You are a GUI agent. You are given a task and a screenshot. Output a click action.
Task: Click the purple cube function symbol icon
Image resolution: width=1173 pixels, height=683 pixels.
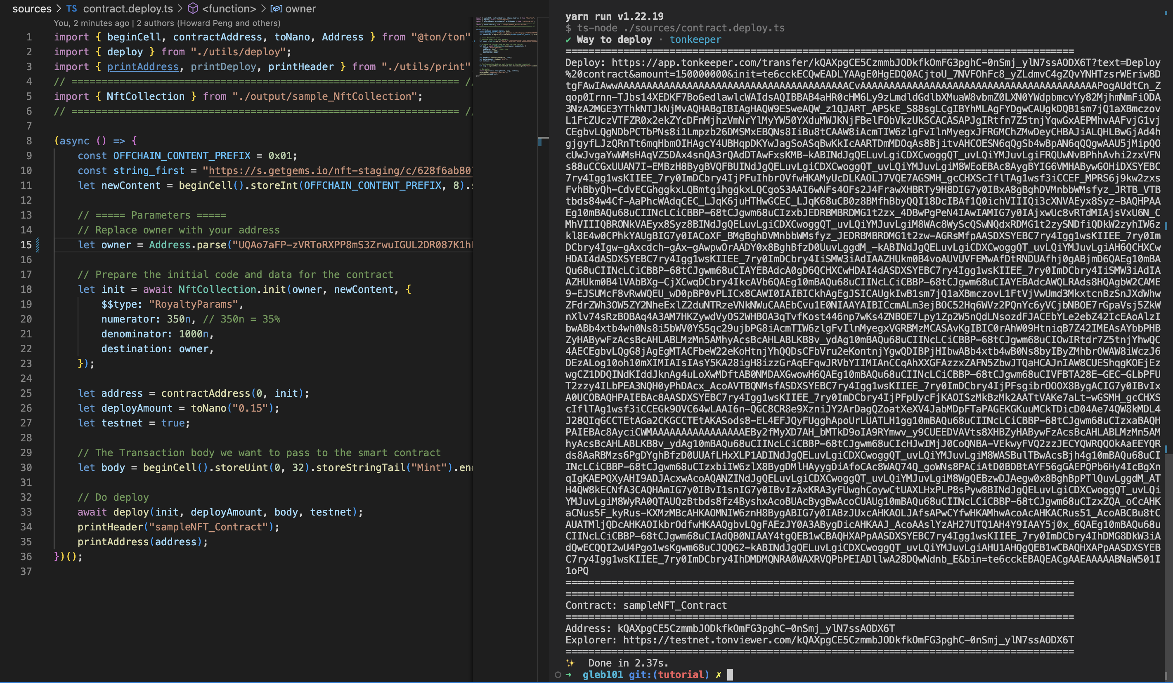click(193, 8)
